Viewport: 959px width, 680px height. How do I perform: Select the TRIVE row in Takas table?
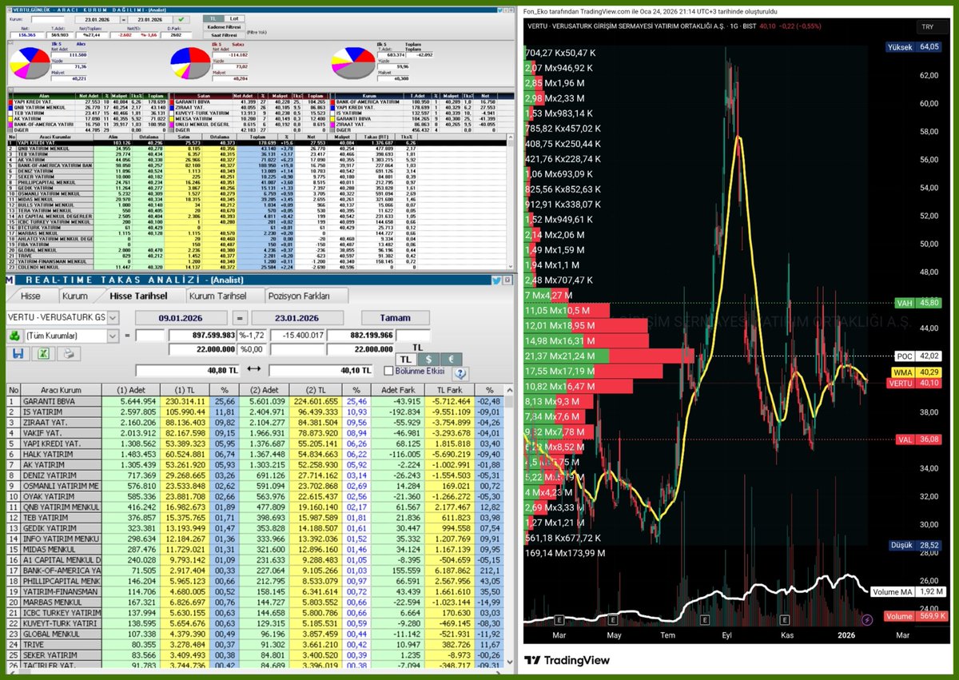click(x=254, y=644)
